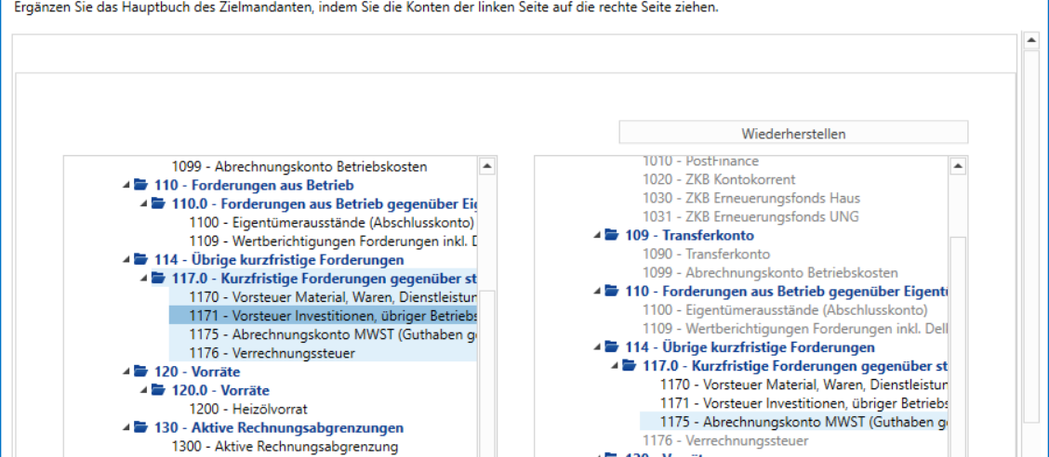The width and height of the screenshot is (1049, 457).
Task: Select 1109 - Wertberichtigungen Forderungen in left tree
Action: (x=333, y=242)
